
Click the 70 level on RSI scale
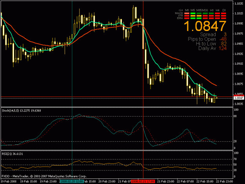point(235,159)
